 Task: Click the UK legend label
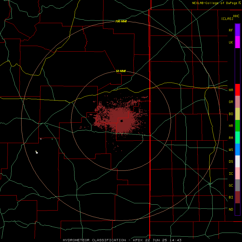pyautogui.click(x=231, y=42)
